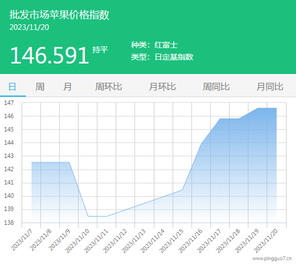Click the 2023/11/15 axis date label
296x264 pixels.
point(171,241)
